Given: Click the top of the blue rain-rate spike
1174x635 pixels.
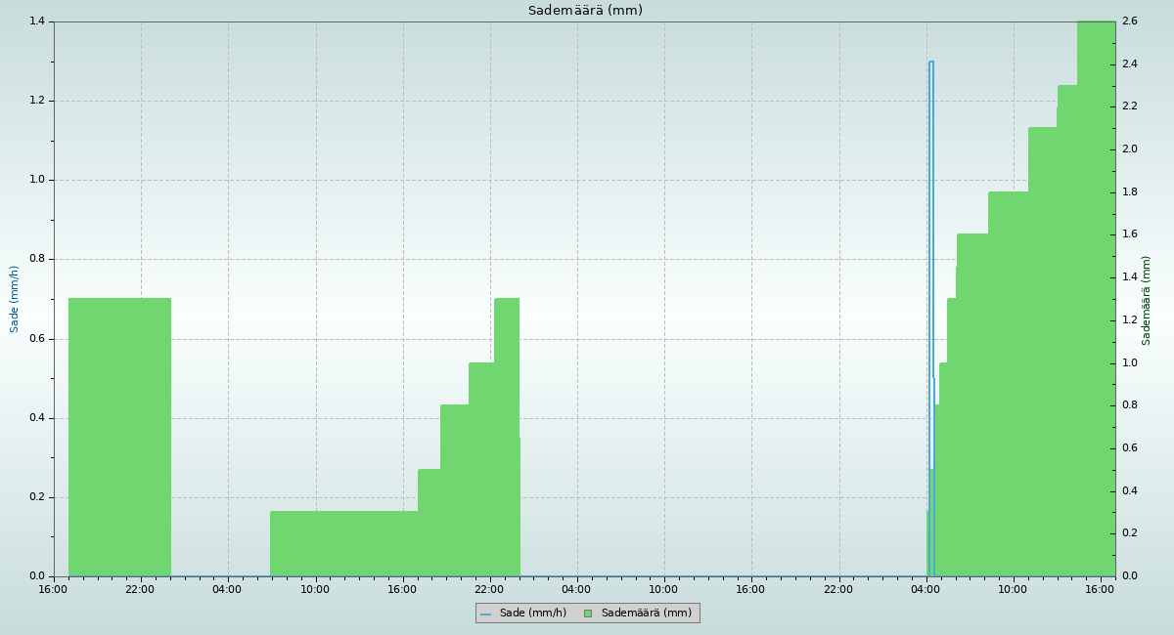Looking at the screenshot, I should point(931,63).
